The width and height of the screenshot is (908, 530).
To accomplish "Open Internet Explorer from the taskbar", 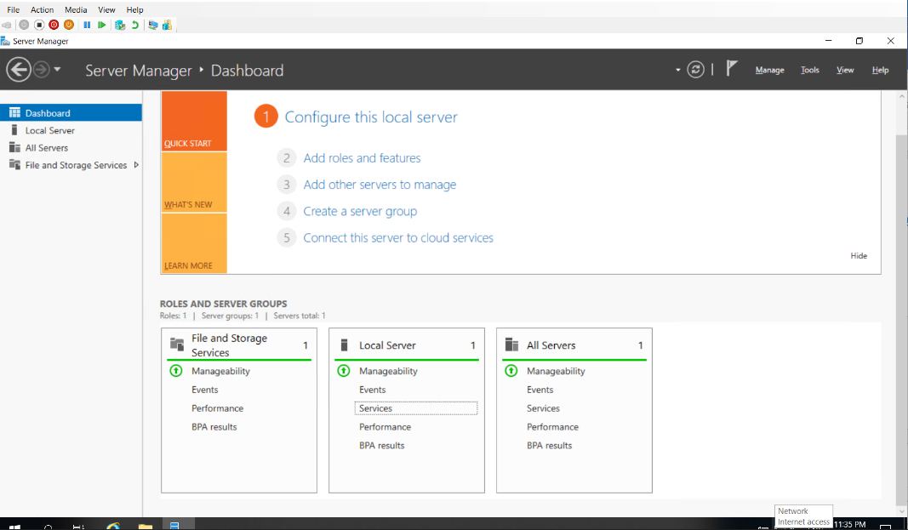I will [113, 525].
